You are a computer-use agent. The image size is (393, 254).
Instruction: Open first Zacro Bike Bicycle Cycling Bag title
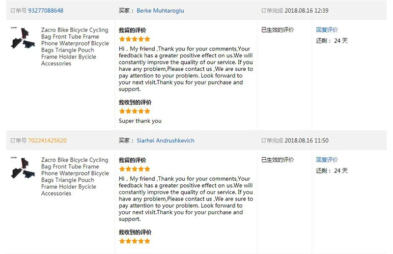pos(75,47)
